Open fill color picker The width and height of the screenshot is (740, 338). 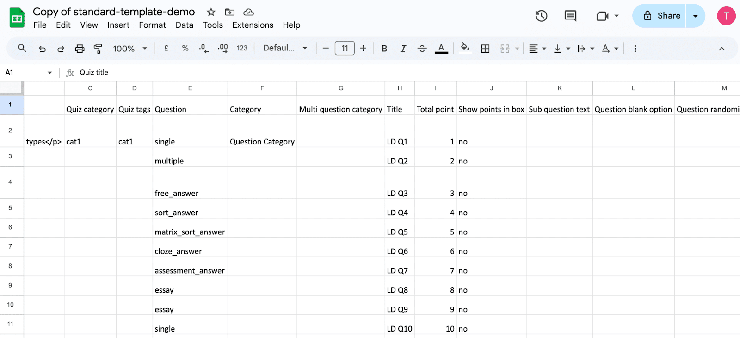[x=465, y=48]
